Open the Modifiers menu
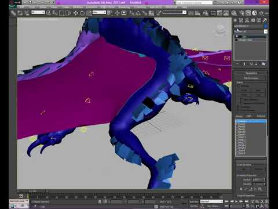 [78, 7]
